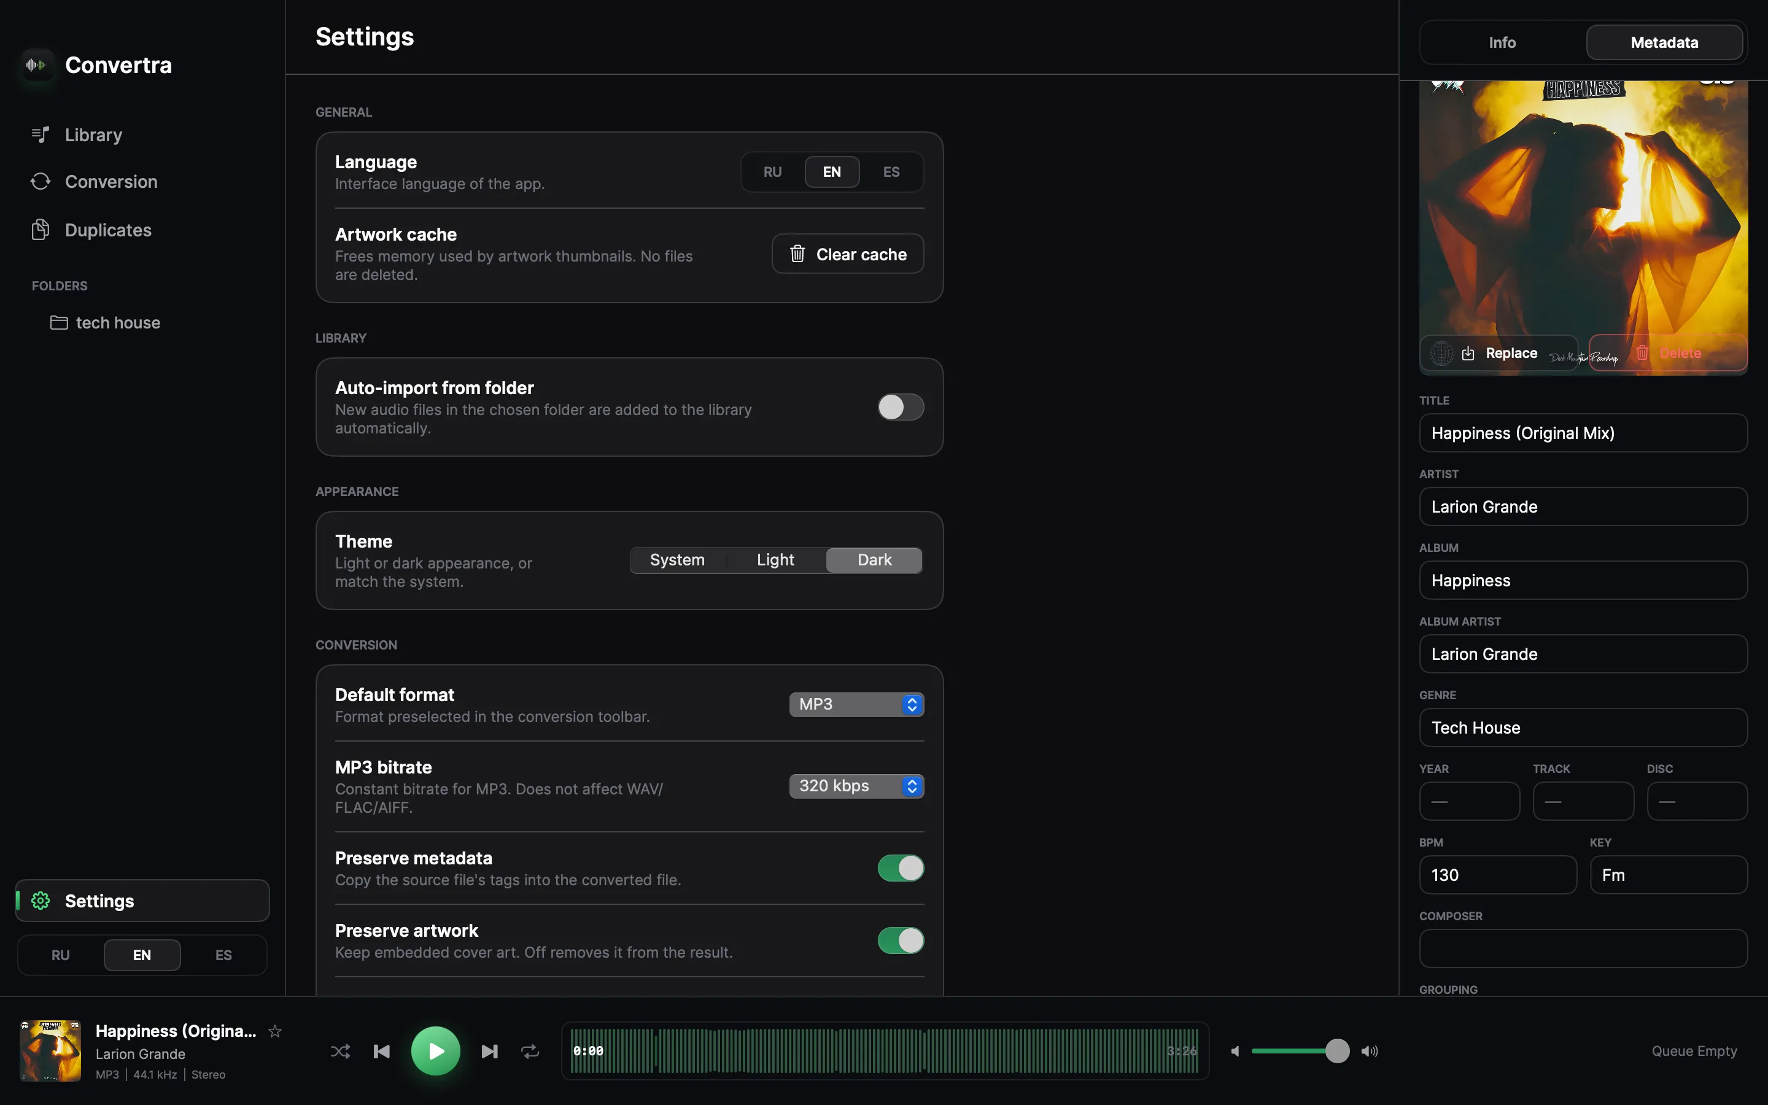Click the Clear cache button
1768x1105 pixels.
tap(847, 254)
